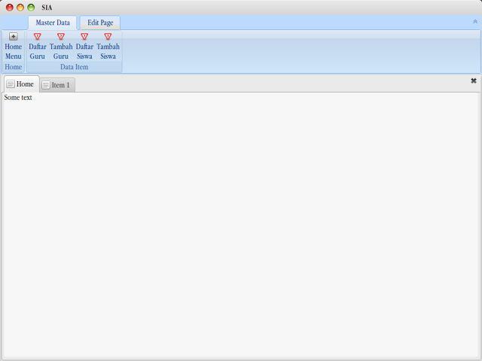Switch to the Master Data ribbon tab
The height and width of the screenshot is (361, 482).
(x=53, y=23)
